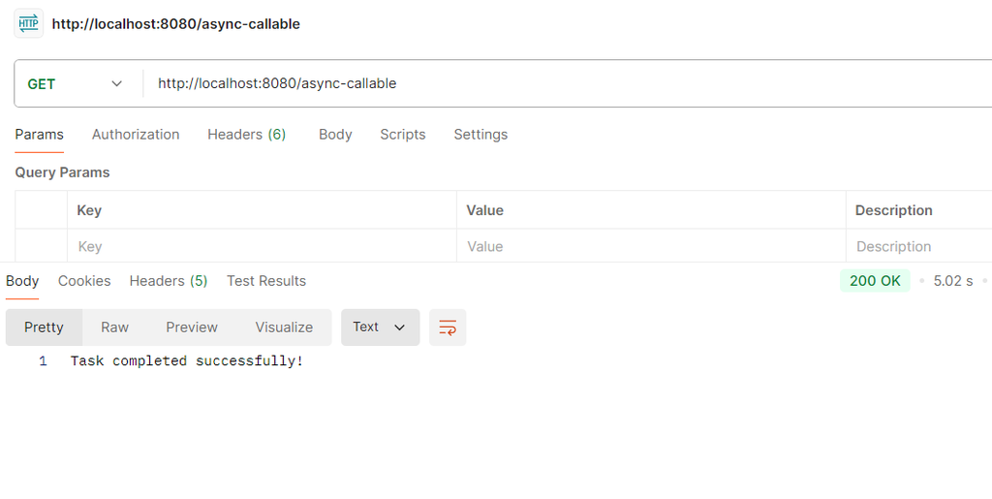Open the request Headers (6) tab

246,135
